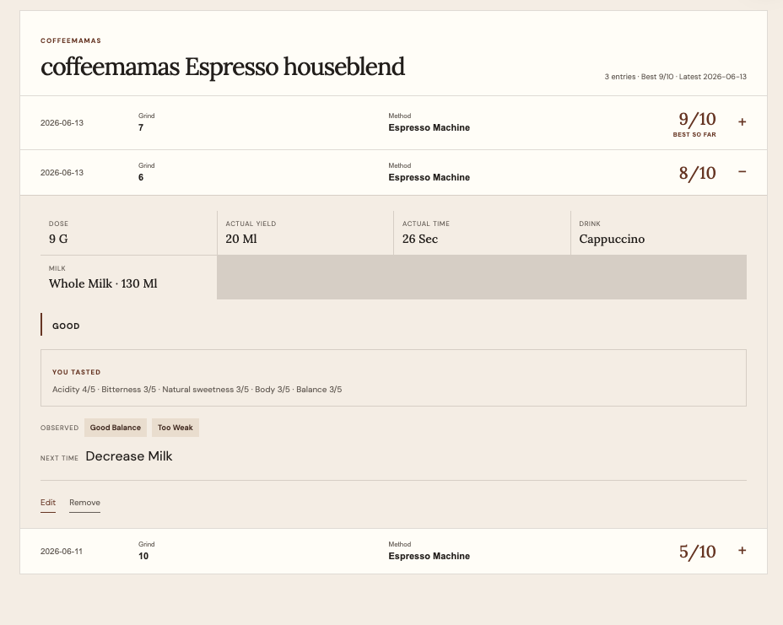Click the GOOD verdict label
This screenshot has height=625, width=783.
tap(66, 326)
